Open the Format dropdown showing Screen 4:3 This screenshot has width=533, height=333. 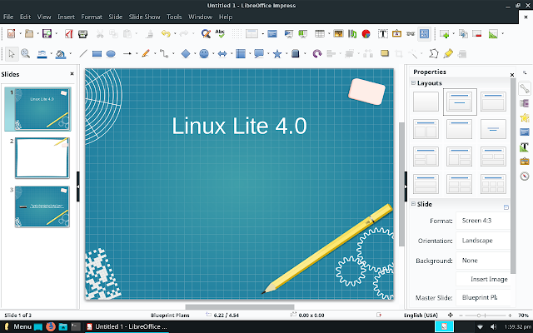(483, 221)
